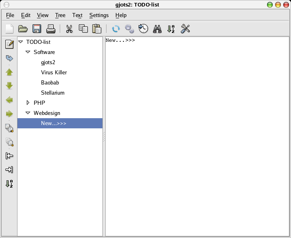
Task: Move item left with the green left arrow
Action: coord(9,100)
